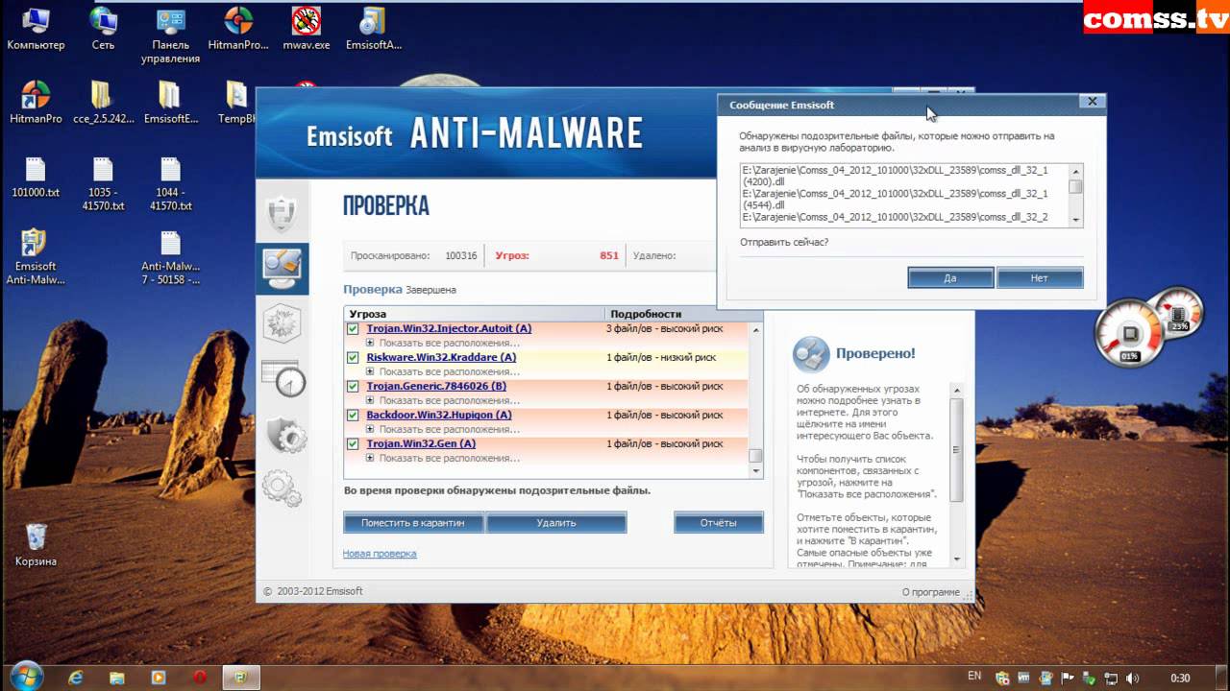Uncheck Trojan.Win32.Gen (A) checkbox
Image resolution: width=1230 pixels, height=691 pixels.
[x=353, y=443]
